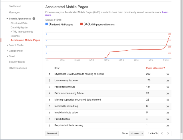Expand Google Index section
The image size is (183, 140).
[x=16, y=51]
